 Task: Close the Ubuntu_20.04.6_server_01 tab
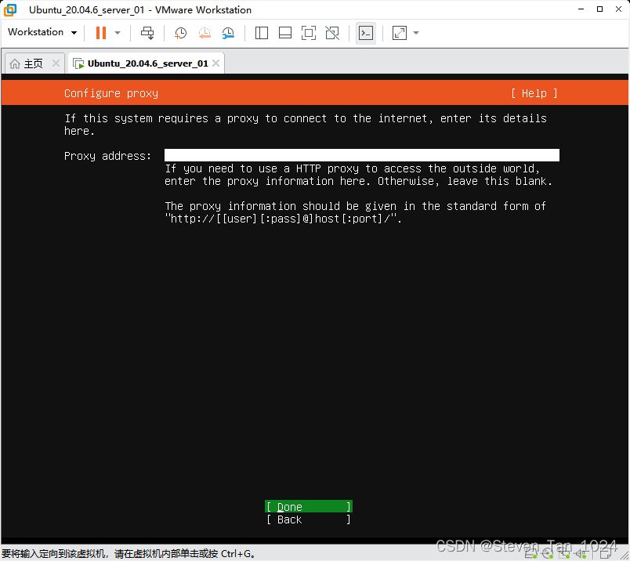(215, 63)
